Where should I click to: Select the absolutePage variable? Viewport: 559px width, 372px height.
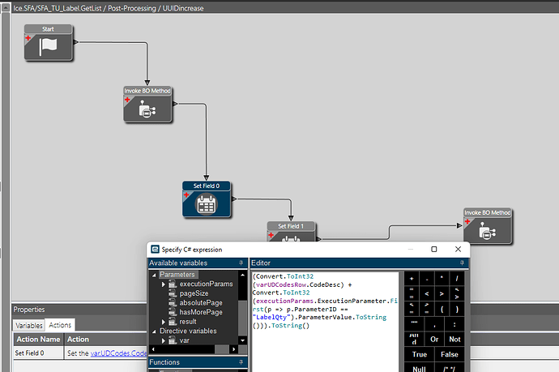point(201,303)
